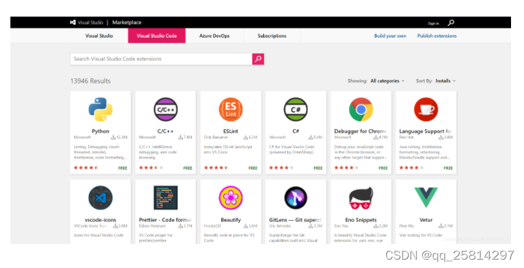Open the Python extension icon
Screen dimensions: 524x268
point(101,109)
